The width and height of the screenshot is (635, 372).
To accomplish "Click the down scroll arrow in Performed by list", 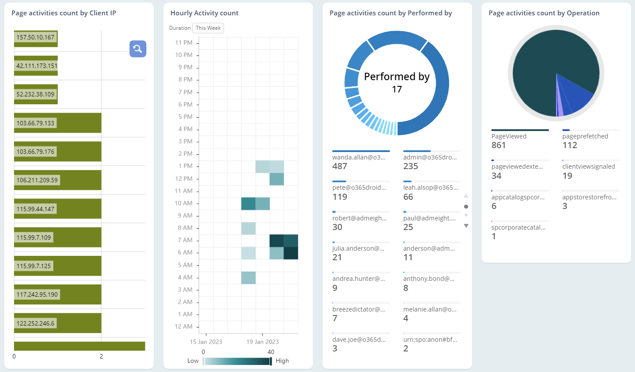I will tap(466, 226).
